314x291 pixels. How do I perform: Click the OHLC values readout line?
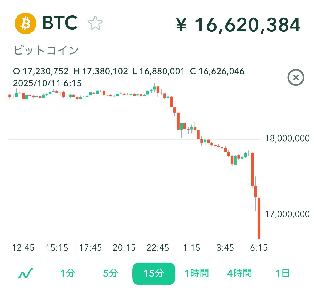129,71
